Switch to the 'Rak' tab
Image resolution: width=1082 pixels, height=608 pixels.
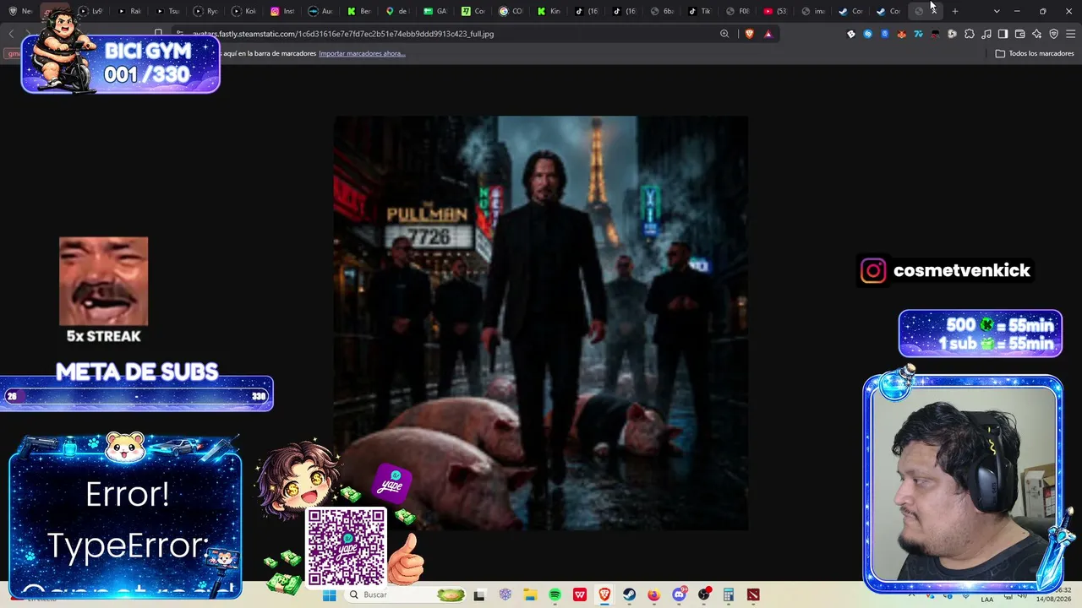coord(128,11)
